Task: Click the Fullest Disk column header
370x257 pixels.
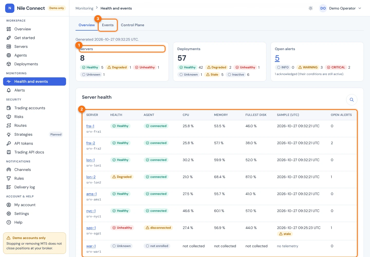Action: [256, 115]
